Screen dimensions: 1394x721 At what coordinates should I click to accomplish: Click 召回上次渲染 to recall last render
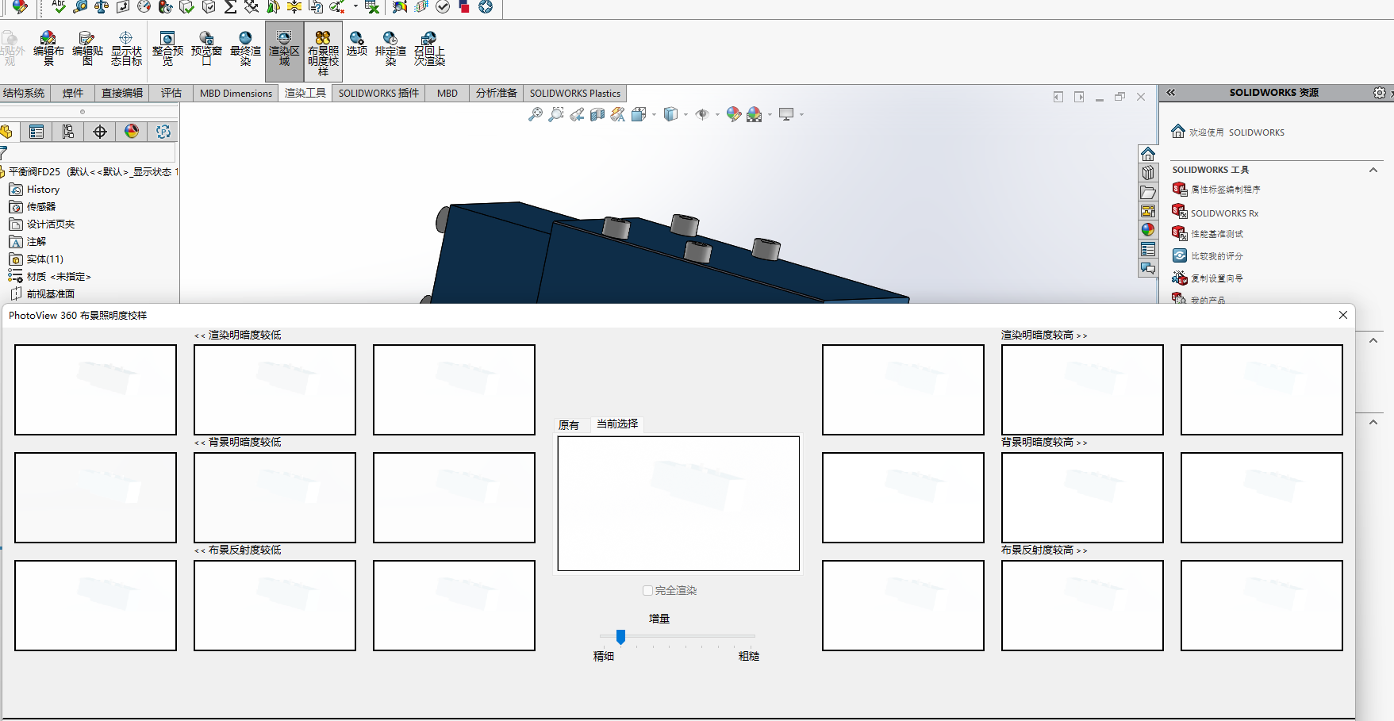(x=429, y=48)
